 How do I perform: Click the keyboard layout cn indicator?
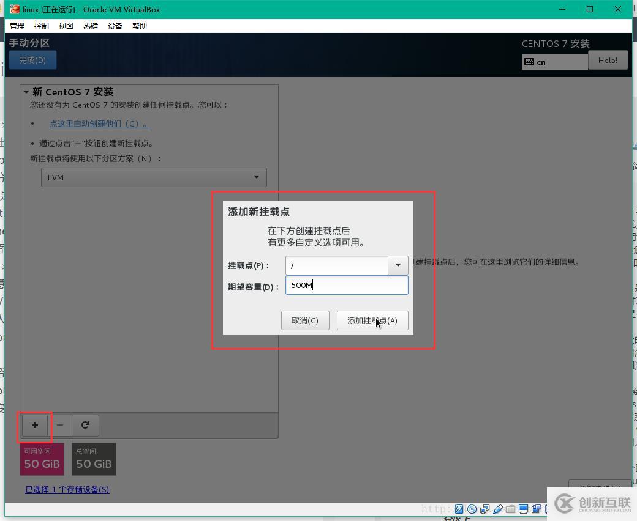tap(554, 62)
